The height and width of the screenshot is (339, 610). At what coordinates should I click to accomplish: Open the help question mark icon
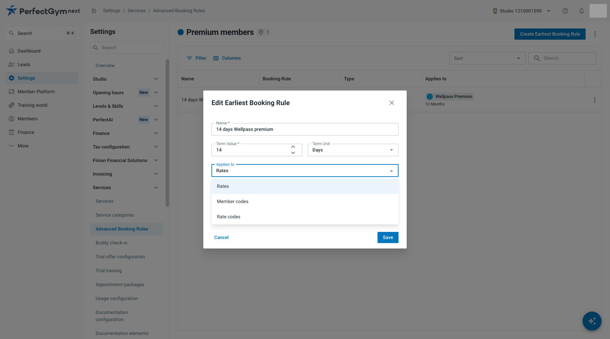point(565,11)
